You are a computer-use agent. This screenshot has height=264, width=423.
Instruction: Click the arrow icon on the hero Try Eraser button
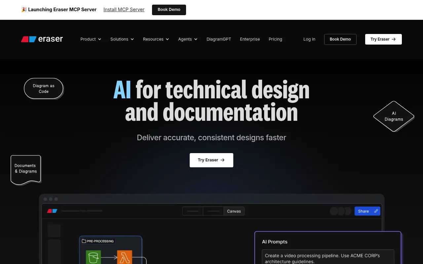(222, 160)
